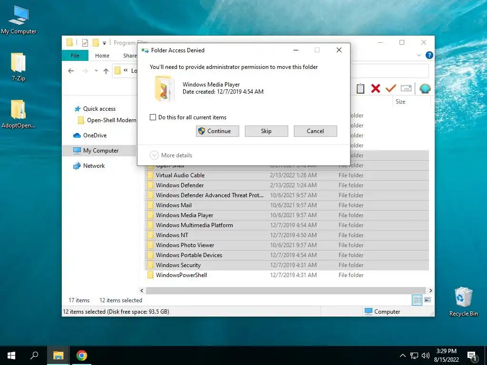
Task: Open AdoptOpen desktop folder icon
Action: pos(19,114)
